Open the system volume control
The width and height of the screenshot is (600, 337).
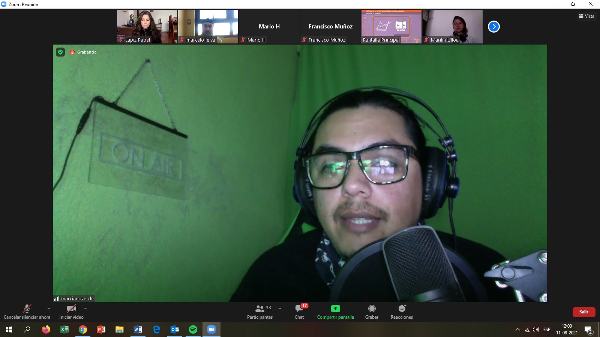coord(536,330)
